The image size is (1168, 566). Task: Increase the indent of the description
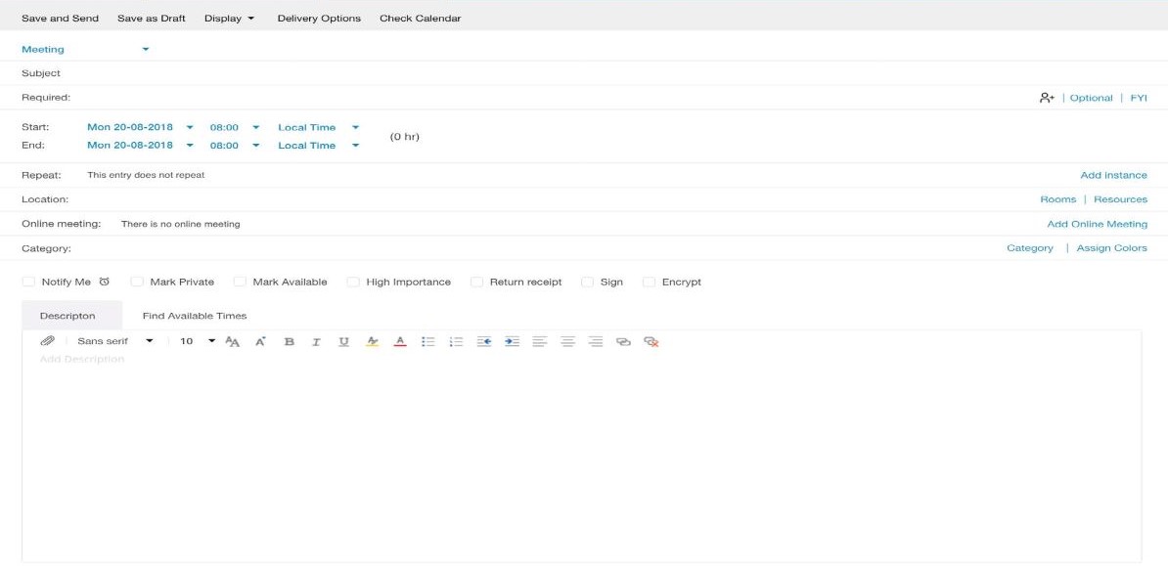coord(512,341)
